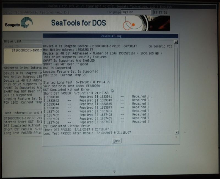Screen dimensions: 220x179
Task: Click the log scrollbar track
Action: (176, 87)
